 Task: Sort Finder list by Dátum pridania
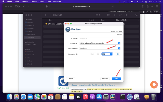tap(121, 20)
